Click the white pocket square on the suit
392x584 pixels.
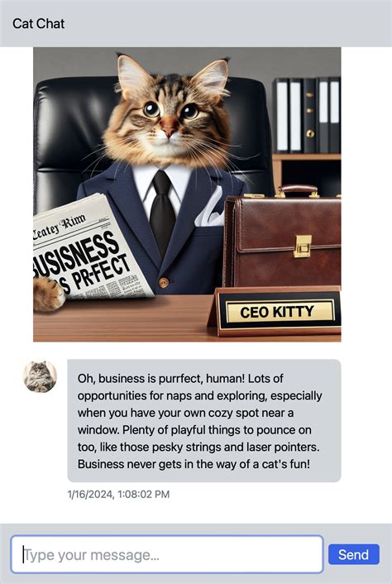[x=209, y=208]
